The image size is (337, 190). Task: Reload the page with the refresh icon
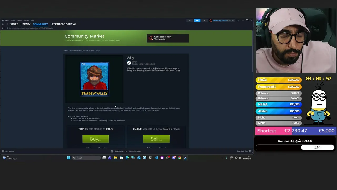(x=3, y=28)
